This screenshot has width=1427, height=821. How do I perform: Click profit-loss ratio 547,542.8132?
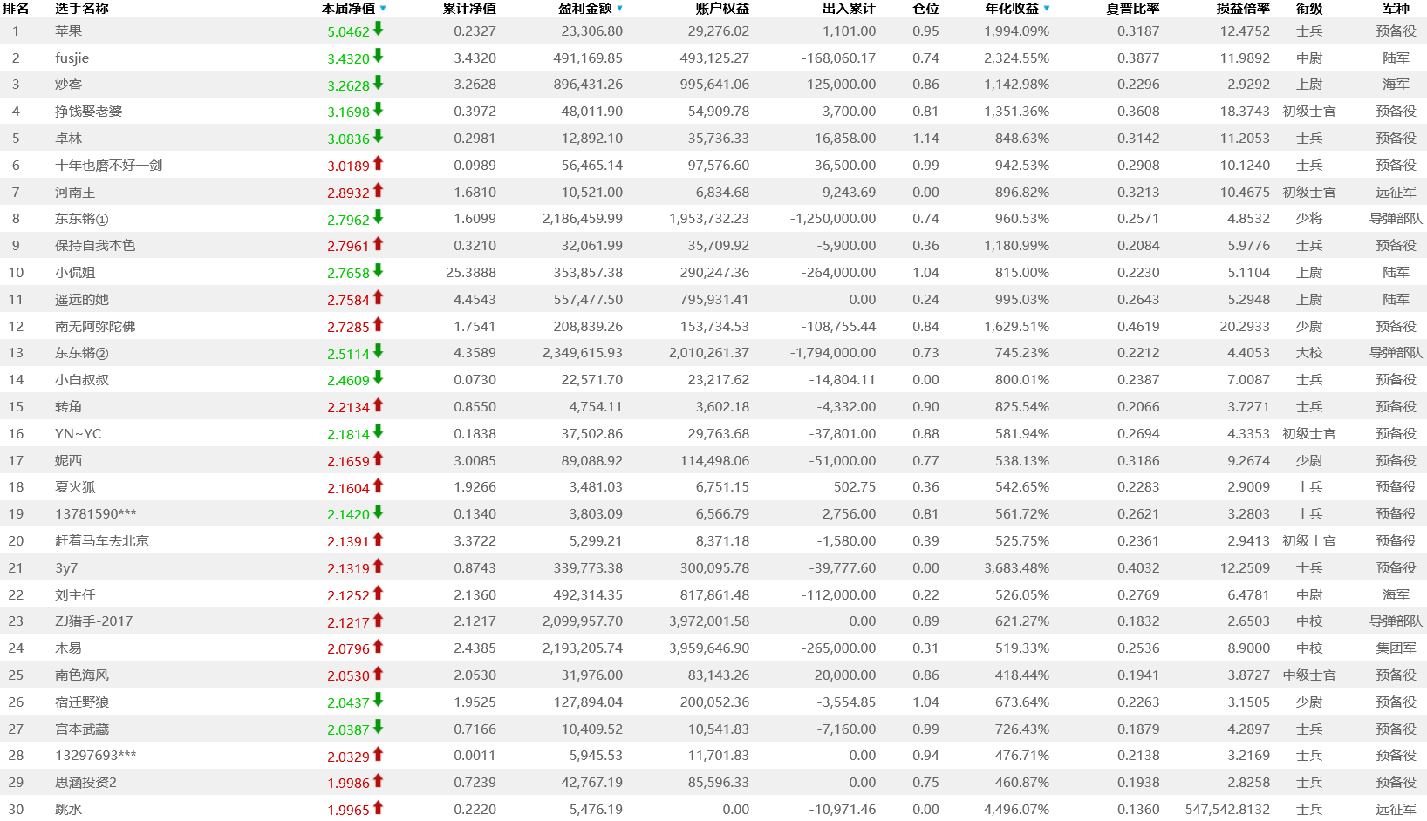[1227, 809]
